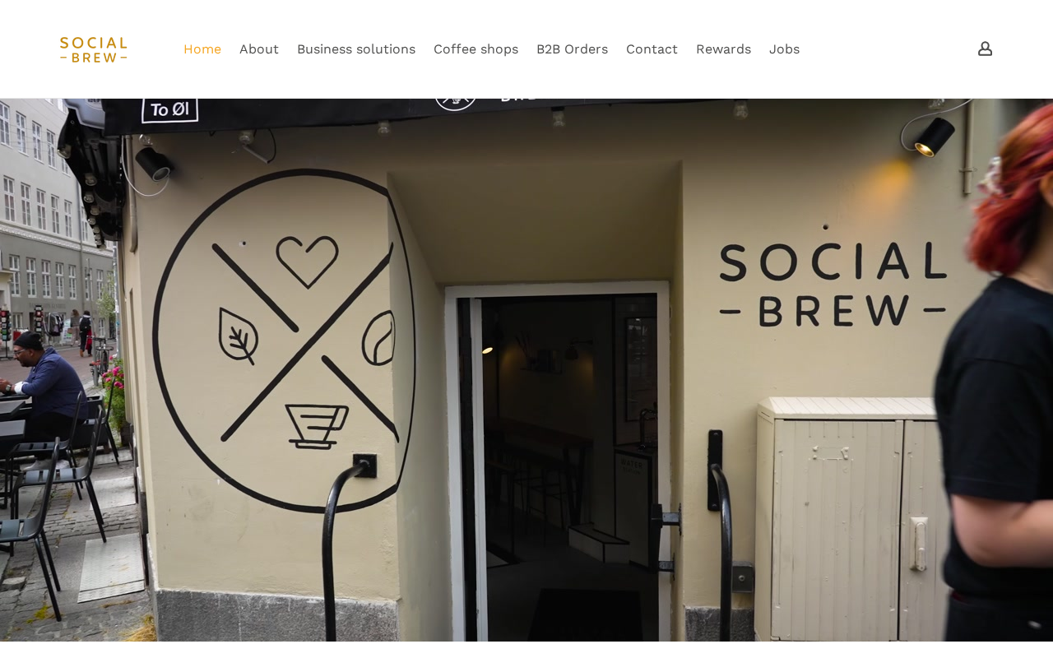View the Rewards page
Viewport: 1053px width, 658px height.
(x=723, y=49)
